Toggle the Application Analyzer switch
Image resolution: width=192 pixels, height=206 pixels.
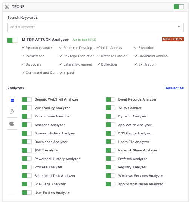110,125
